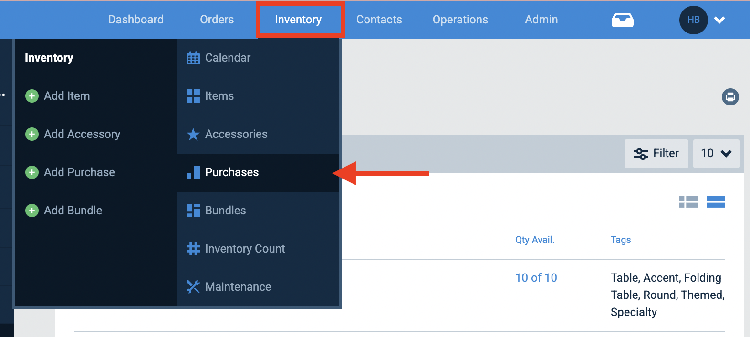Click the green plus beside Add Item
This screenshot has width=750, height=337.
click(x=32, y=96)
